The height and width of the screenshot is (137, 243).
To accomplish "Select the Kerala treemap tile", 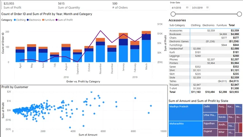I will 222,118.
